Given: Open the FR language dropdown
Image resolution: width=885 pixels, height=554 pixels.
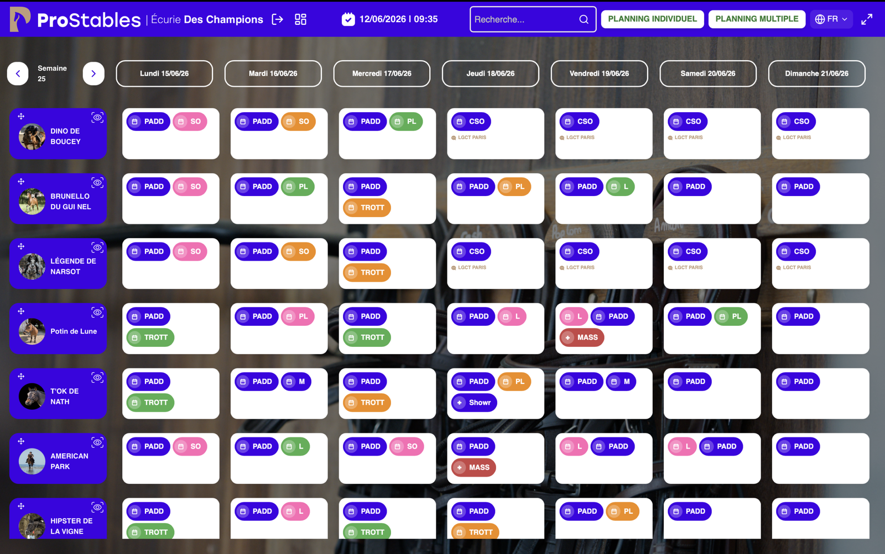Looking at the screenshot, I should (x=831, y=19).
